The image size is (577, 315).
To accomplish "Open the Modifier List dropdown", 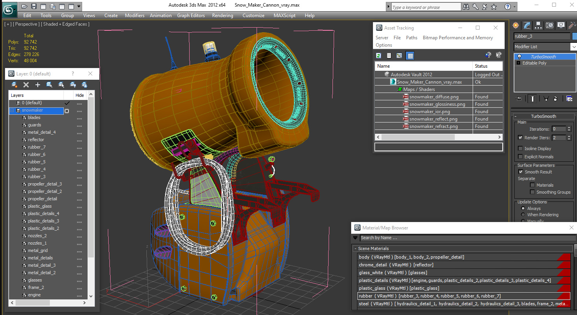I will tap(573, 47).
